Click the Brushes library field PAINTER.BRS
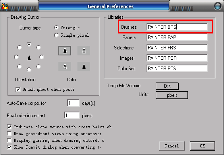224x155 pixels. (x=177, y=27)
